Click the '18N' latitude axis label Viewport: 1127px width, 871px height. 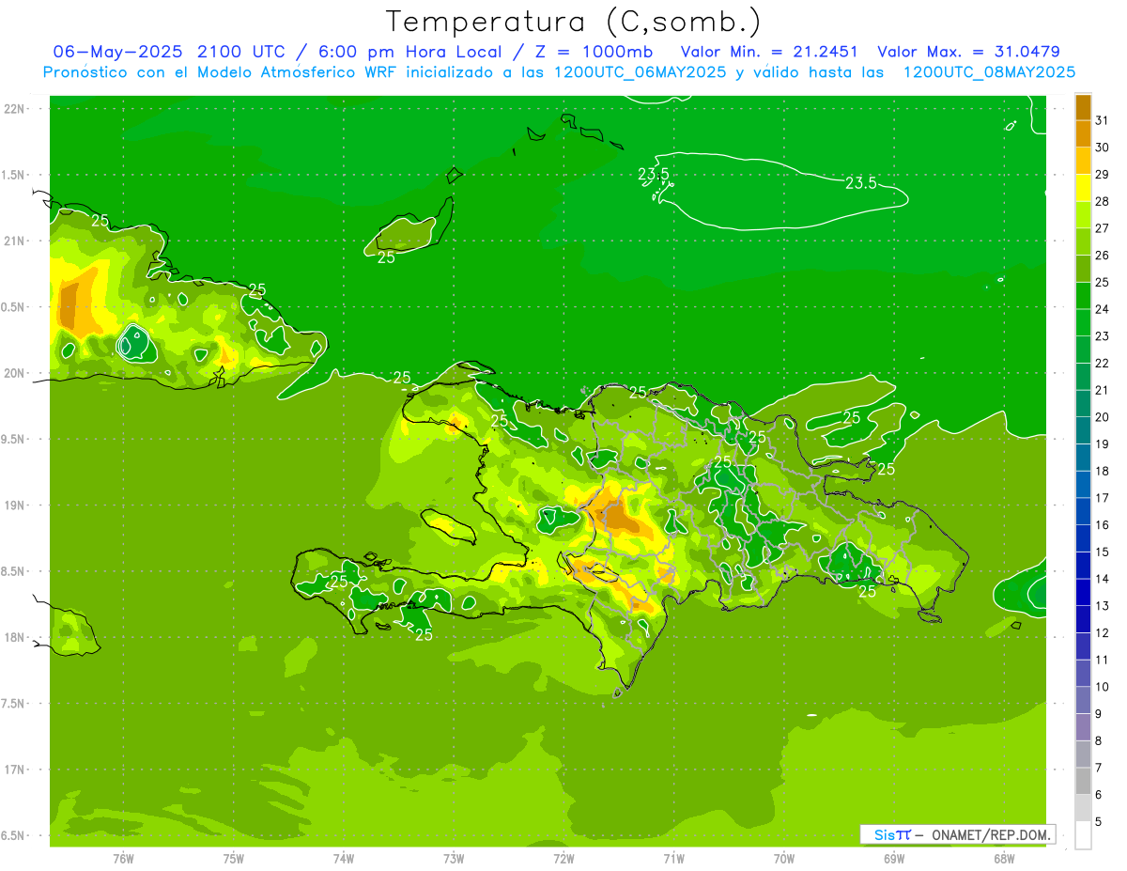(16, 637)
